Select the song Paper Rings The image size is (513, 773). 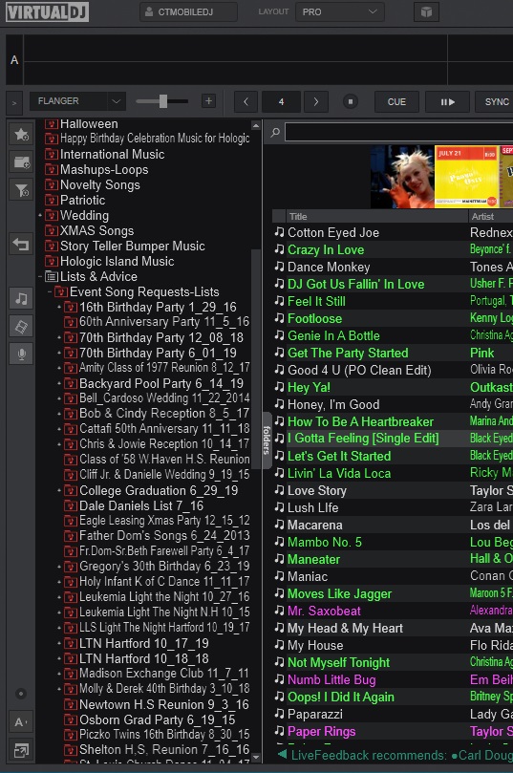(322, 732)
